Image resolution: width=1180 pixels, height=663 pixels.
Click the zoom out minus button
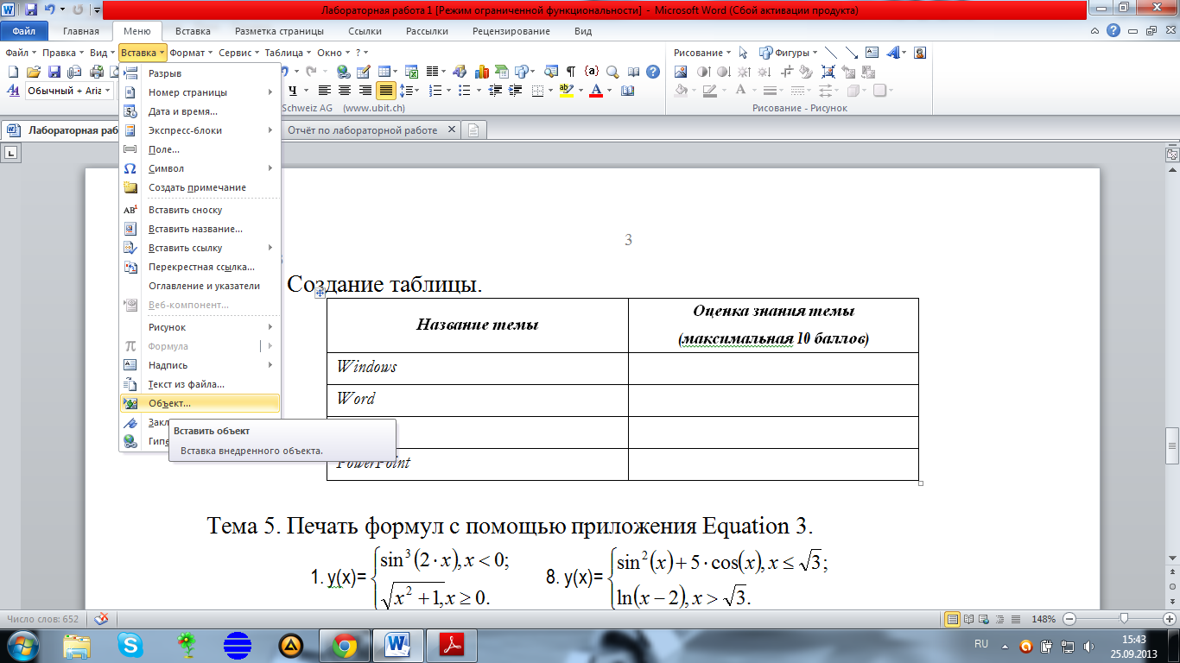1069,619
